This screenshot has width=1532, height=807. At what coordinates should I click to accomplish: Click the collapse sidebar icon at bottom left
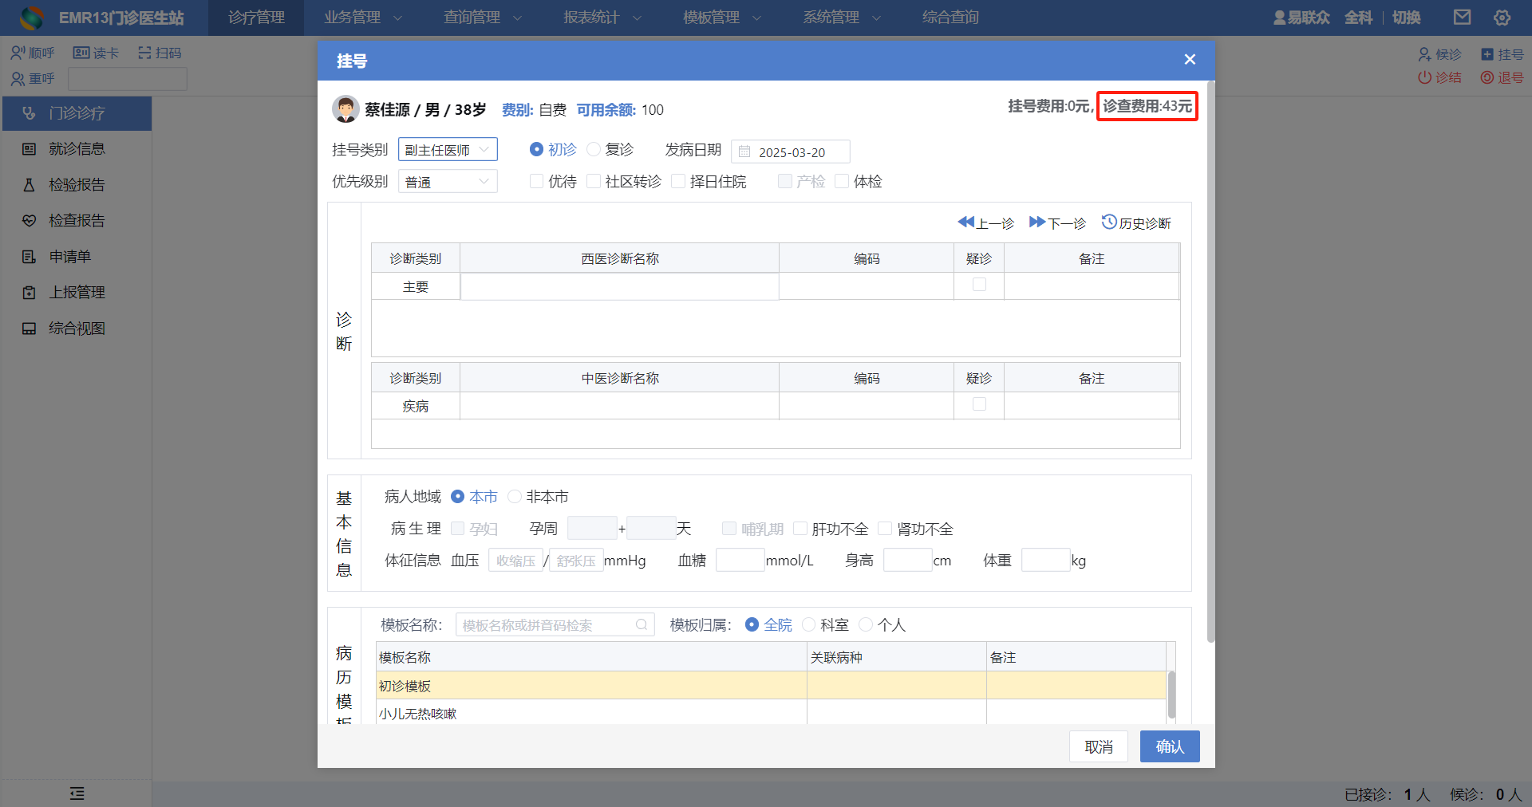coord(77,793)
